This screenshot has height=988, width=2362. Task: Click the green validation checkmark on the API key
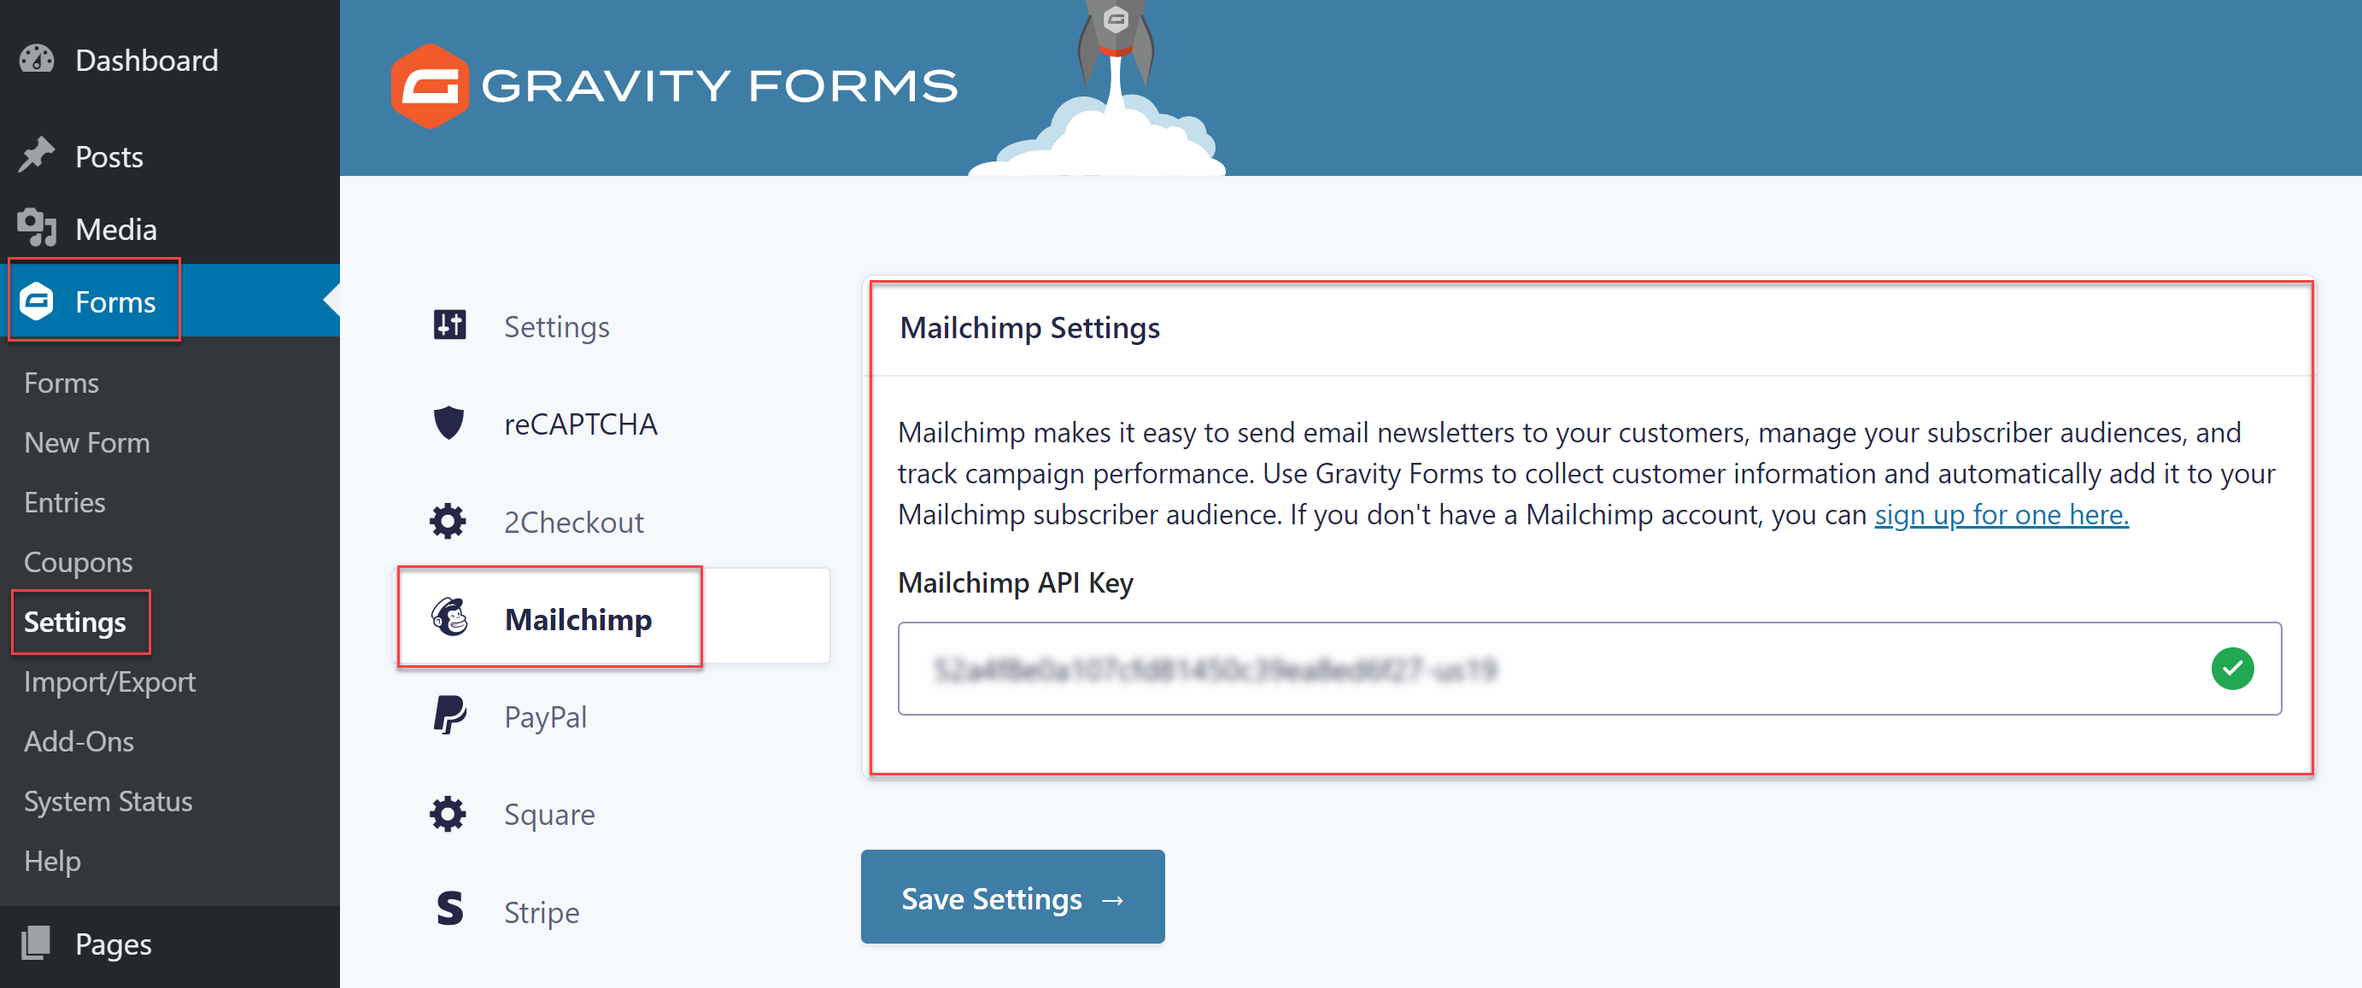pos(2234,669)
